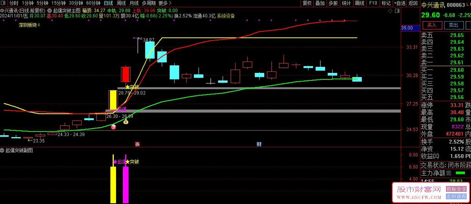The image size is (471, 204).
Task: Open settings icon beside 起爆突破副图
Action: (2, 150)
